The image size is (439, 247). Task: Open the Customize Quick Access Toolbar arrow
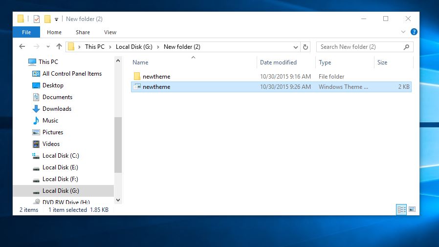56,19
